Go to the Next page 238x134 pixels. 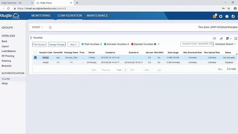point(147,70)
